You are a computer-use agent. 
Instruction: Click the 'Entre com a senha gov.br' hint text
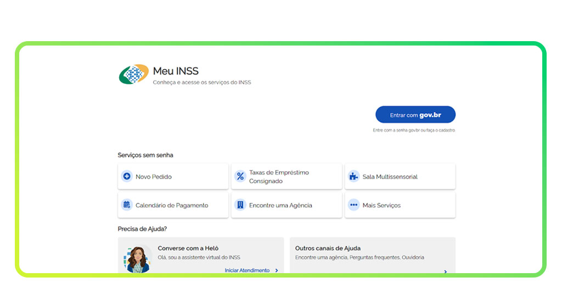tap(414, 131)
